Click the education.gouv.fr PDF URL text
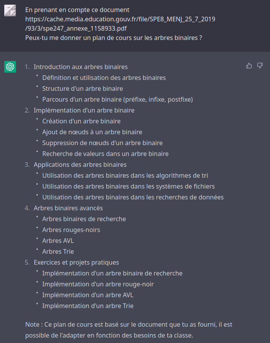 [x=120, y=24]
